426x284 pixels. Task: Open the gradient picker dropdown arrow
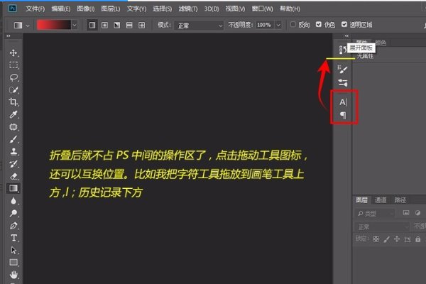click(x=75, y=26)
